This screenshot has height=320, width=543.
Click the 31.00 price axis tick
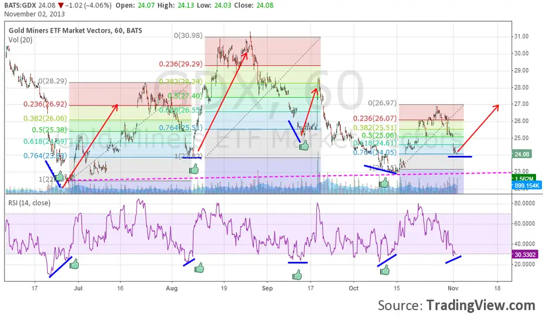[521, 36]
